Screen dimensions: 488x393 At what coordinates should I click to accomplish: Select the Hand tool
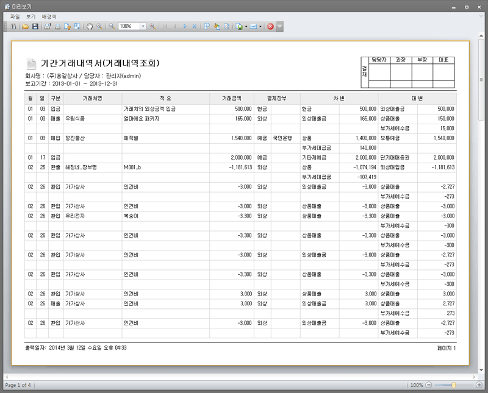(90, 27)
